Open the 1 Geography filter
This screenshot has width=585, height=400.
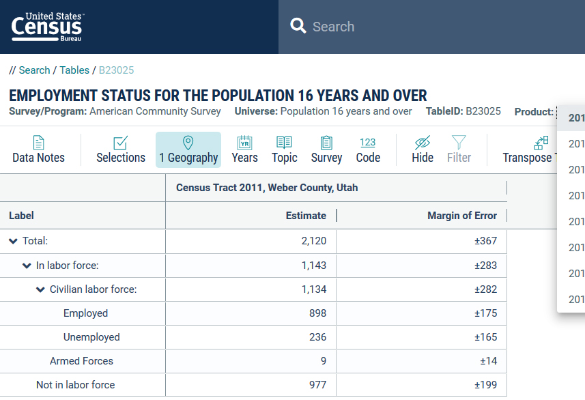tap(188, 149)
